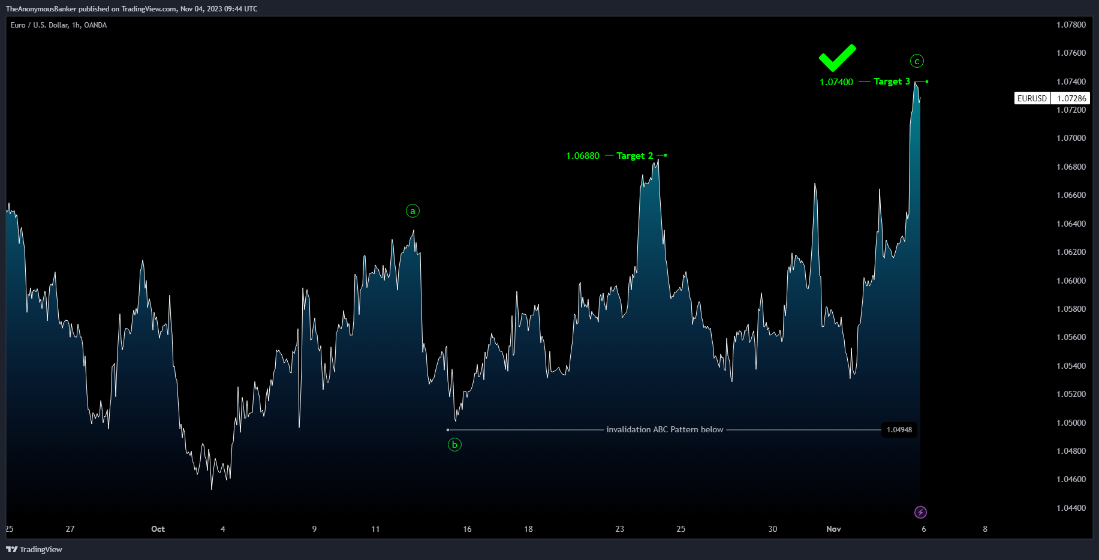Viewport: 1099px width, 560px height.
Task: Click the 'Euro / U.S. Dollar, 1h, OANDA' title
Action: [59, 25]
